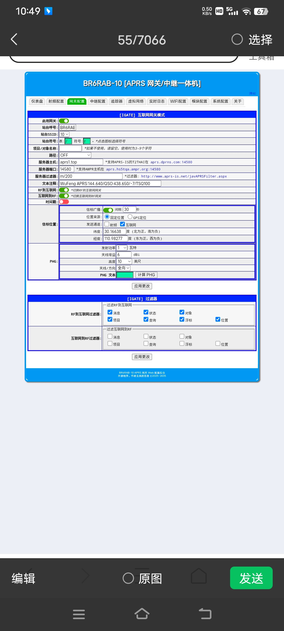Viewport: 284px width, 631px height.
Task: Select the 原图 original image option
Action: point(129,578)
